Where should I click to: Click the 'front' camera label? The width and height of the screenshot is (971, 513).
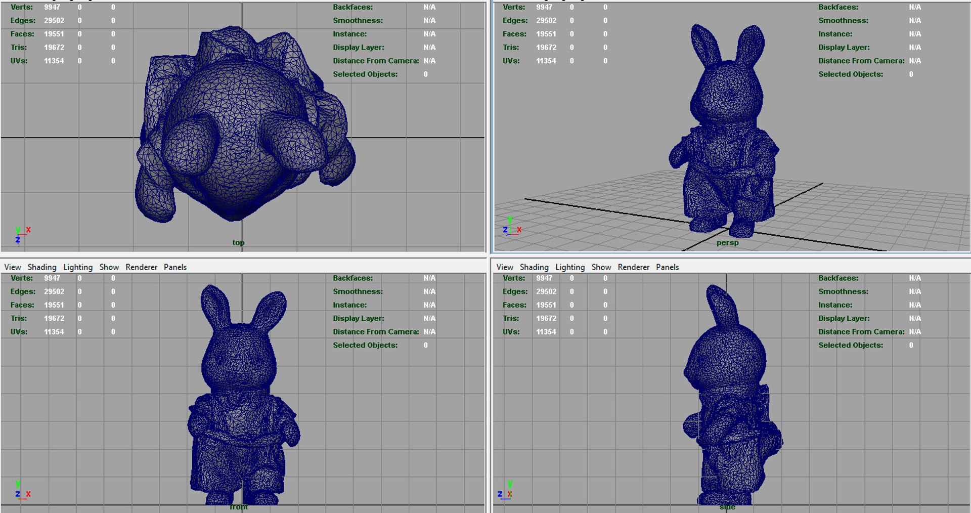[x=239, y=506]
